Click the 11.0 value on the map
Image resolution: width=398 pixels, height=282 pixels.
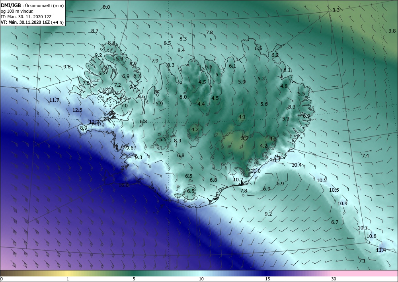pos(256,171)
